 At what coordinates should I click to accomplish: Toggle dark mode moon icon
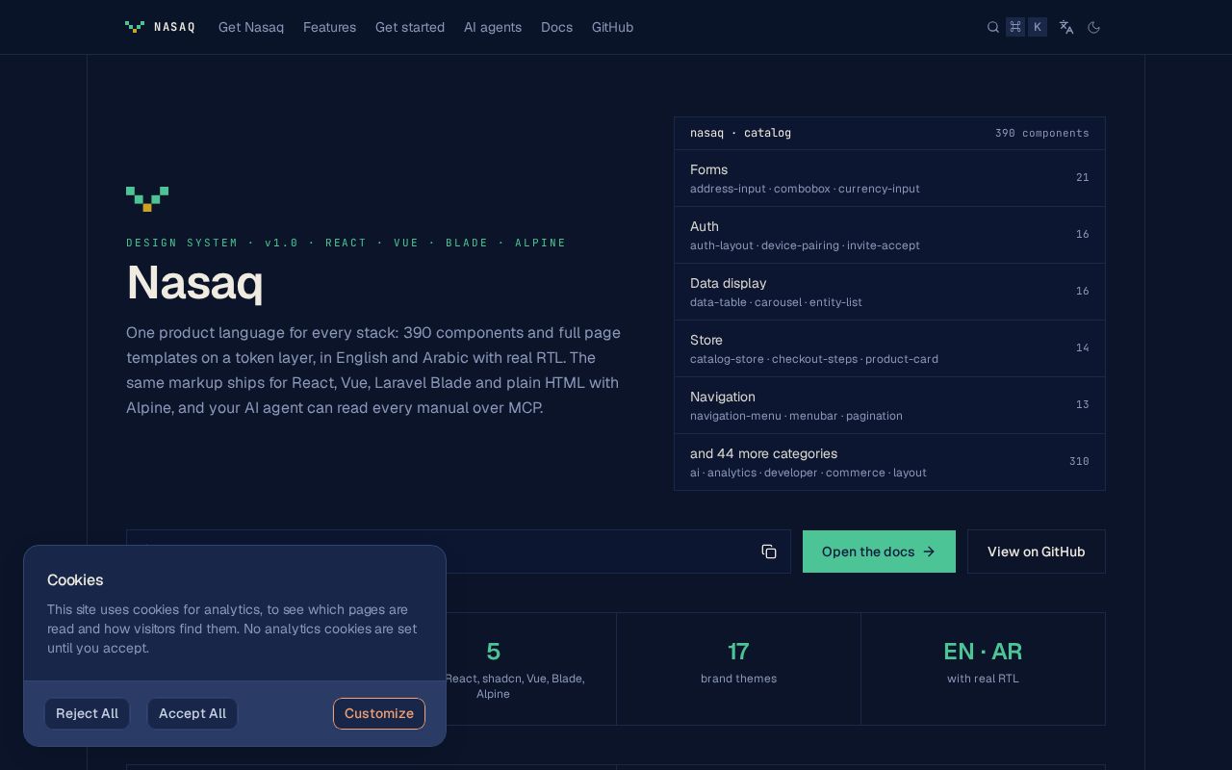coord(1094,27)
